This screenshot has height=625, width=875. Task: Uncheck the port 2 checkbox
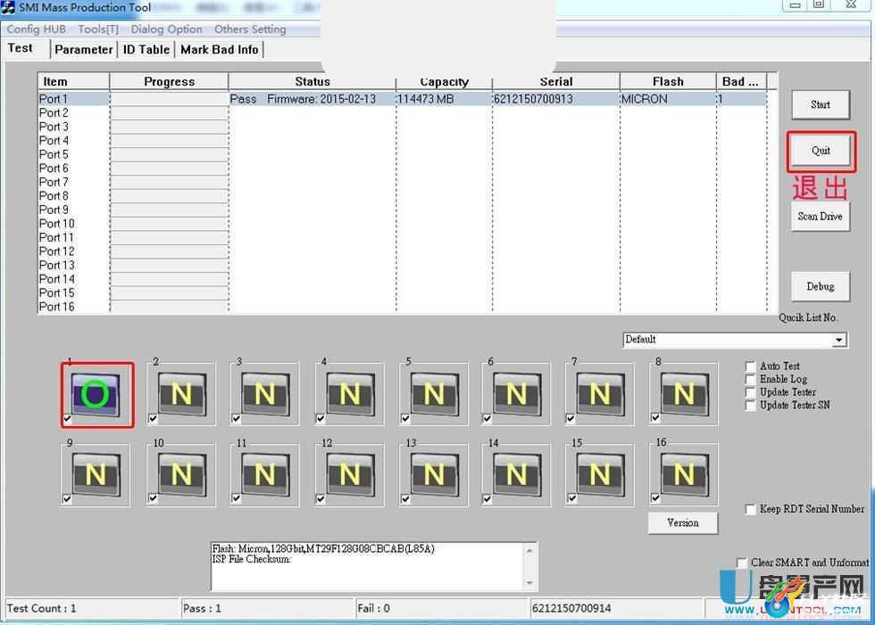pyautogui.click(x=153, y=418)
